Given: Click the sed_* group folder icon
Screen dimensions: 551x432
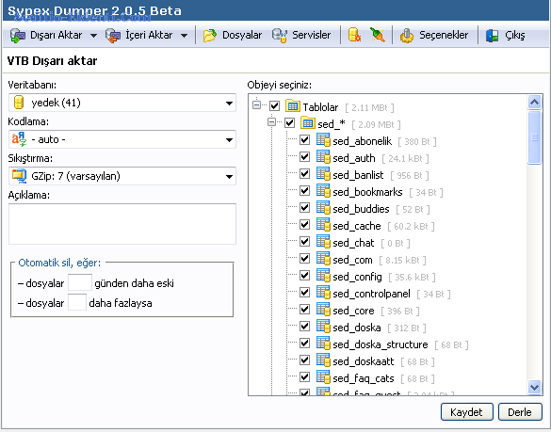Looking at the screenshot, I should [308, 122].
